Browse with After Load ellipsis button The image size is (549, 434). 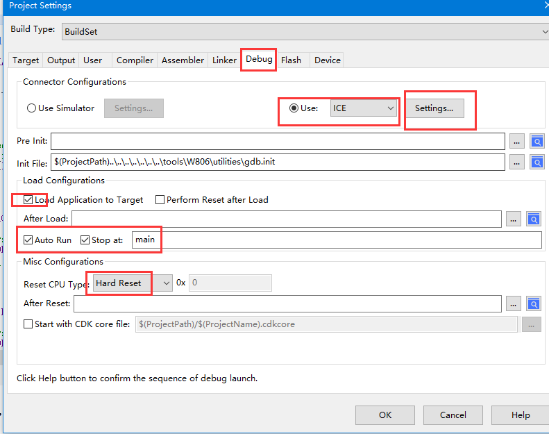pos(514,219)
